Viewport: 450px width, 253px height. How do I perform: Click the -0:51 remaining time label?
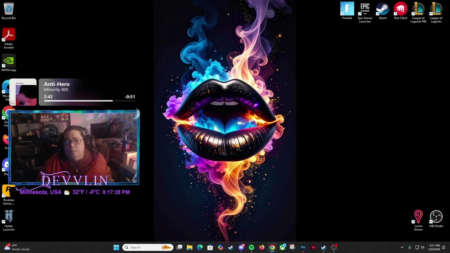pyautogui.click(x=130, y=97)
